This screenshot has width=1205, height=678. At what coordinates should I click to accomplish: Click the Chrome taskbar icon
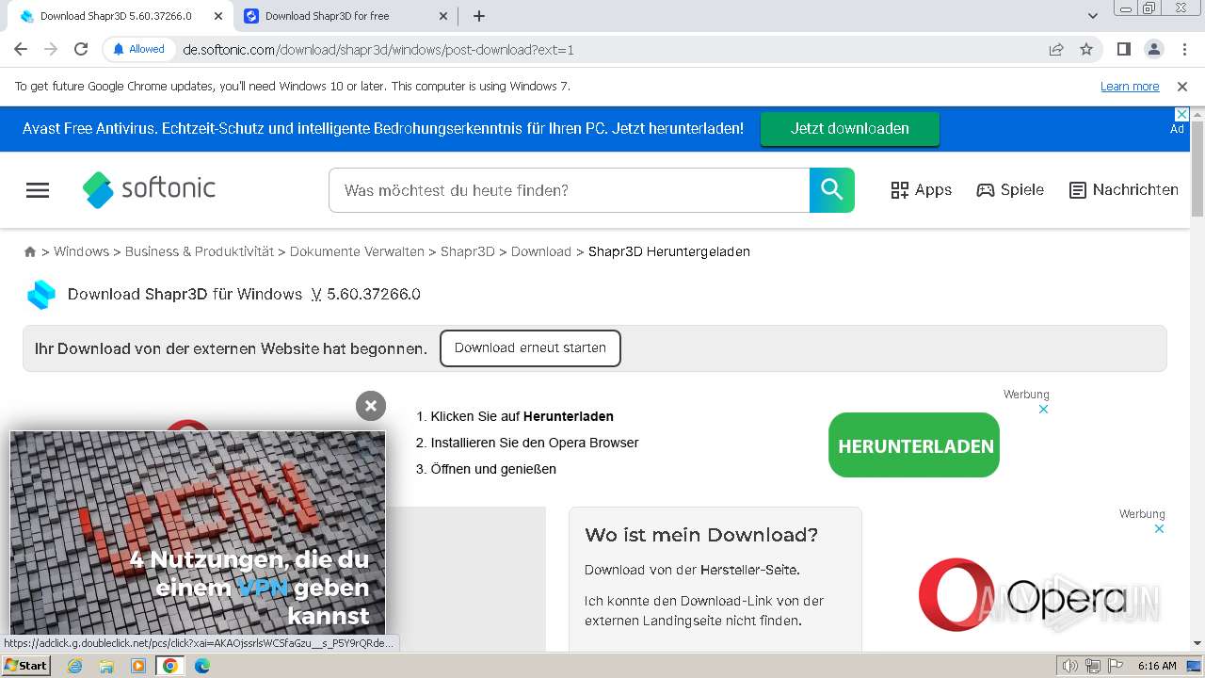(170, 666)
